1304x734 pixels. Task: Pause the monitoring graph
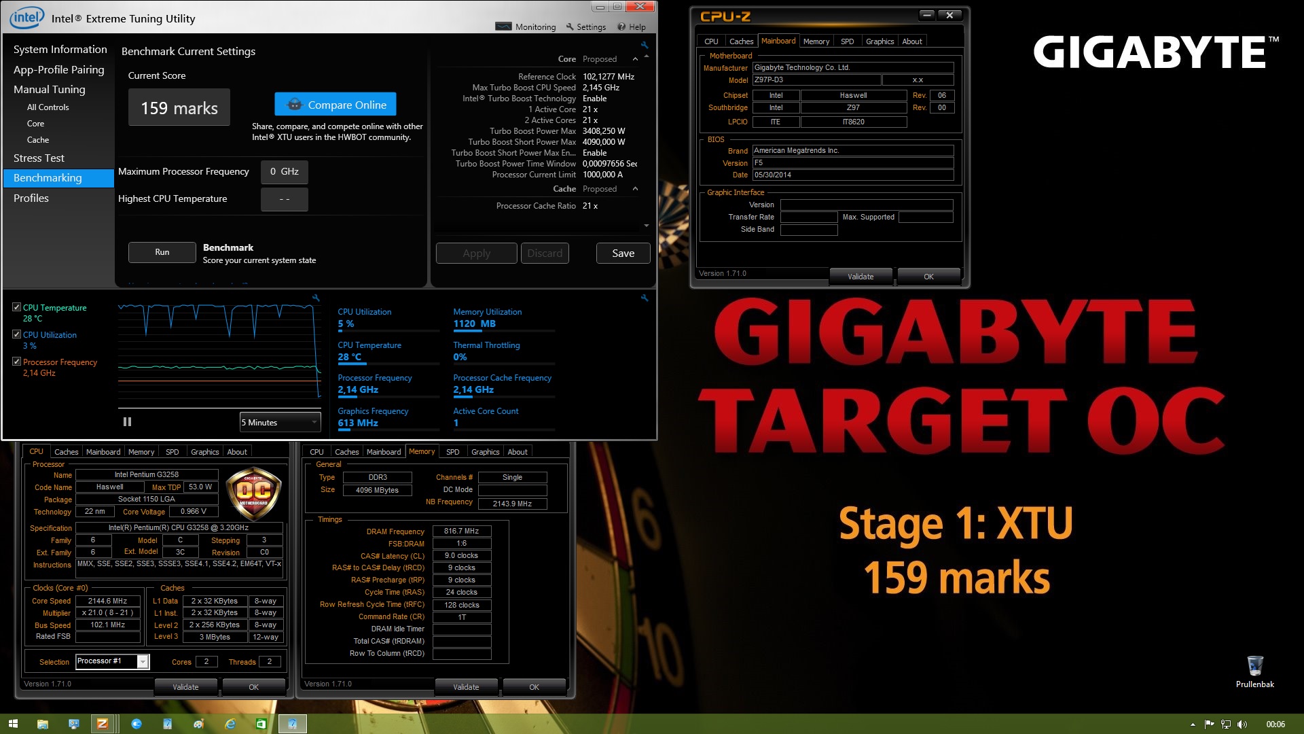click(x=127, y=422)
